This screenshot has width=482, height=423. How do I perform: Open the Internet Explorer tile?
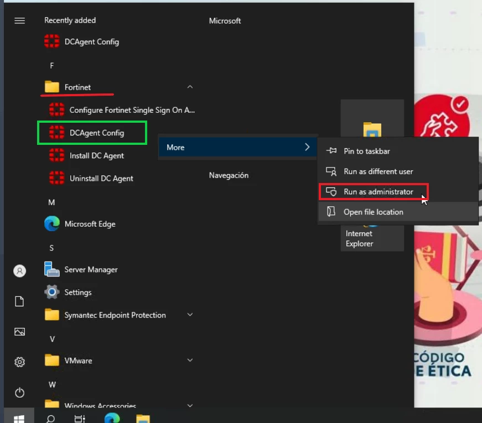[372, 238]
